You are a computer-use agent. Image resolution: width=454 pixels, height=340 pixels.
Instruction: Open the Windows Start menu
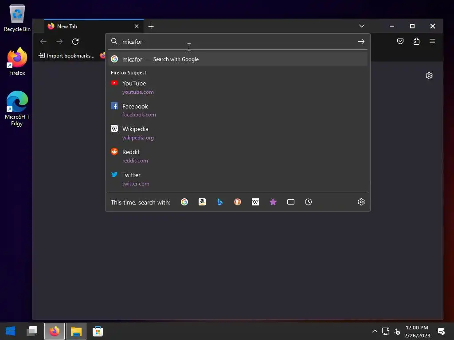click(x=11, y=331)
